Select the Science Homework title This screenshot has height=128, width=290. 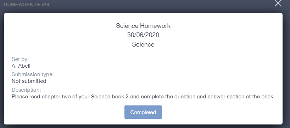(x=143, y=26)
